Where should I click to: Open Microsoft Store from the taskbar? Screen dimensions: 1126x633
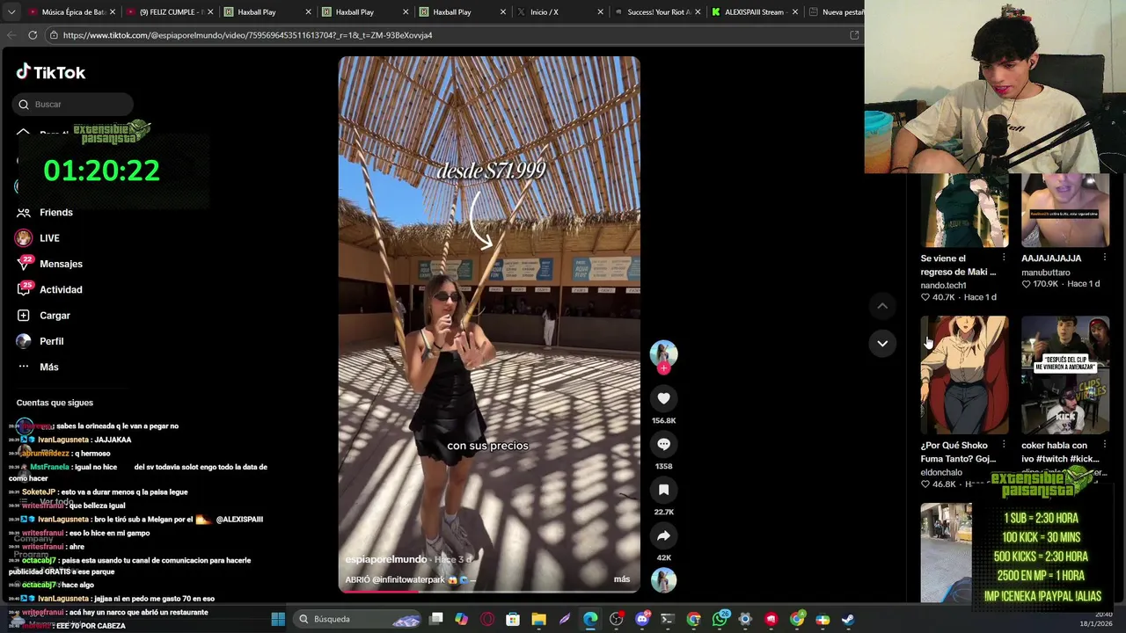point(513,619)
